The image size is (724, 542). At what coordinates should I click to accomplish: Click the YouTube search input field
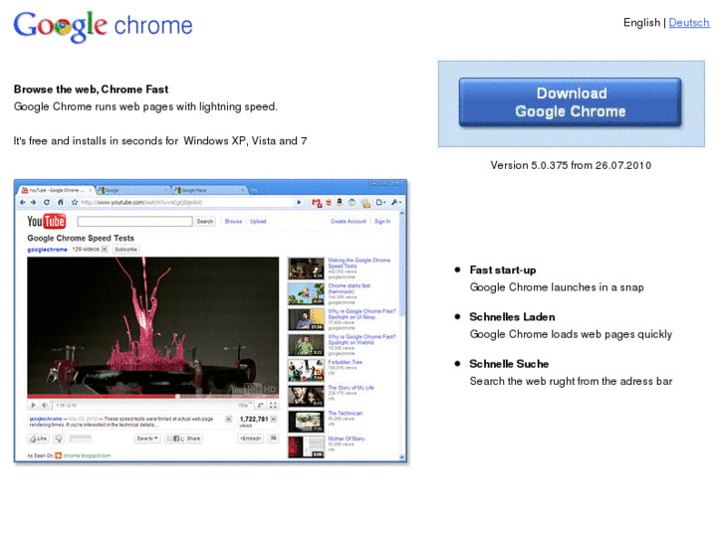point(134,222)
